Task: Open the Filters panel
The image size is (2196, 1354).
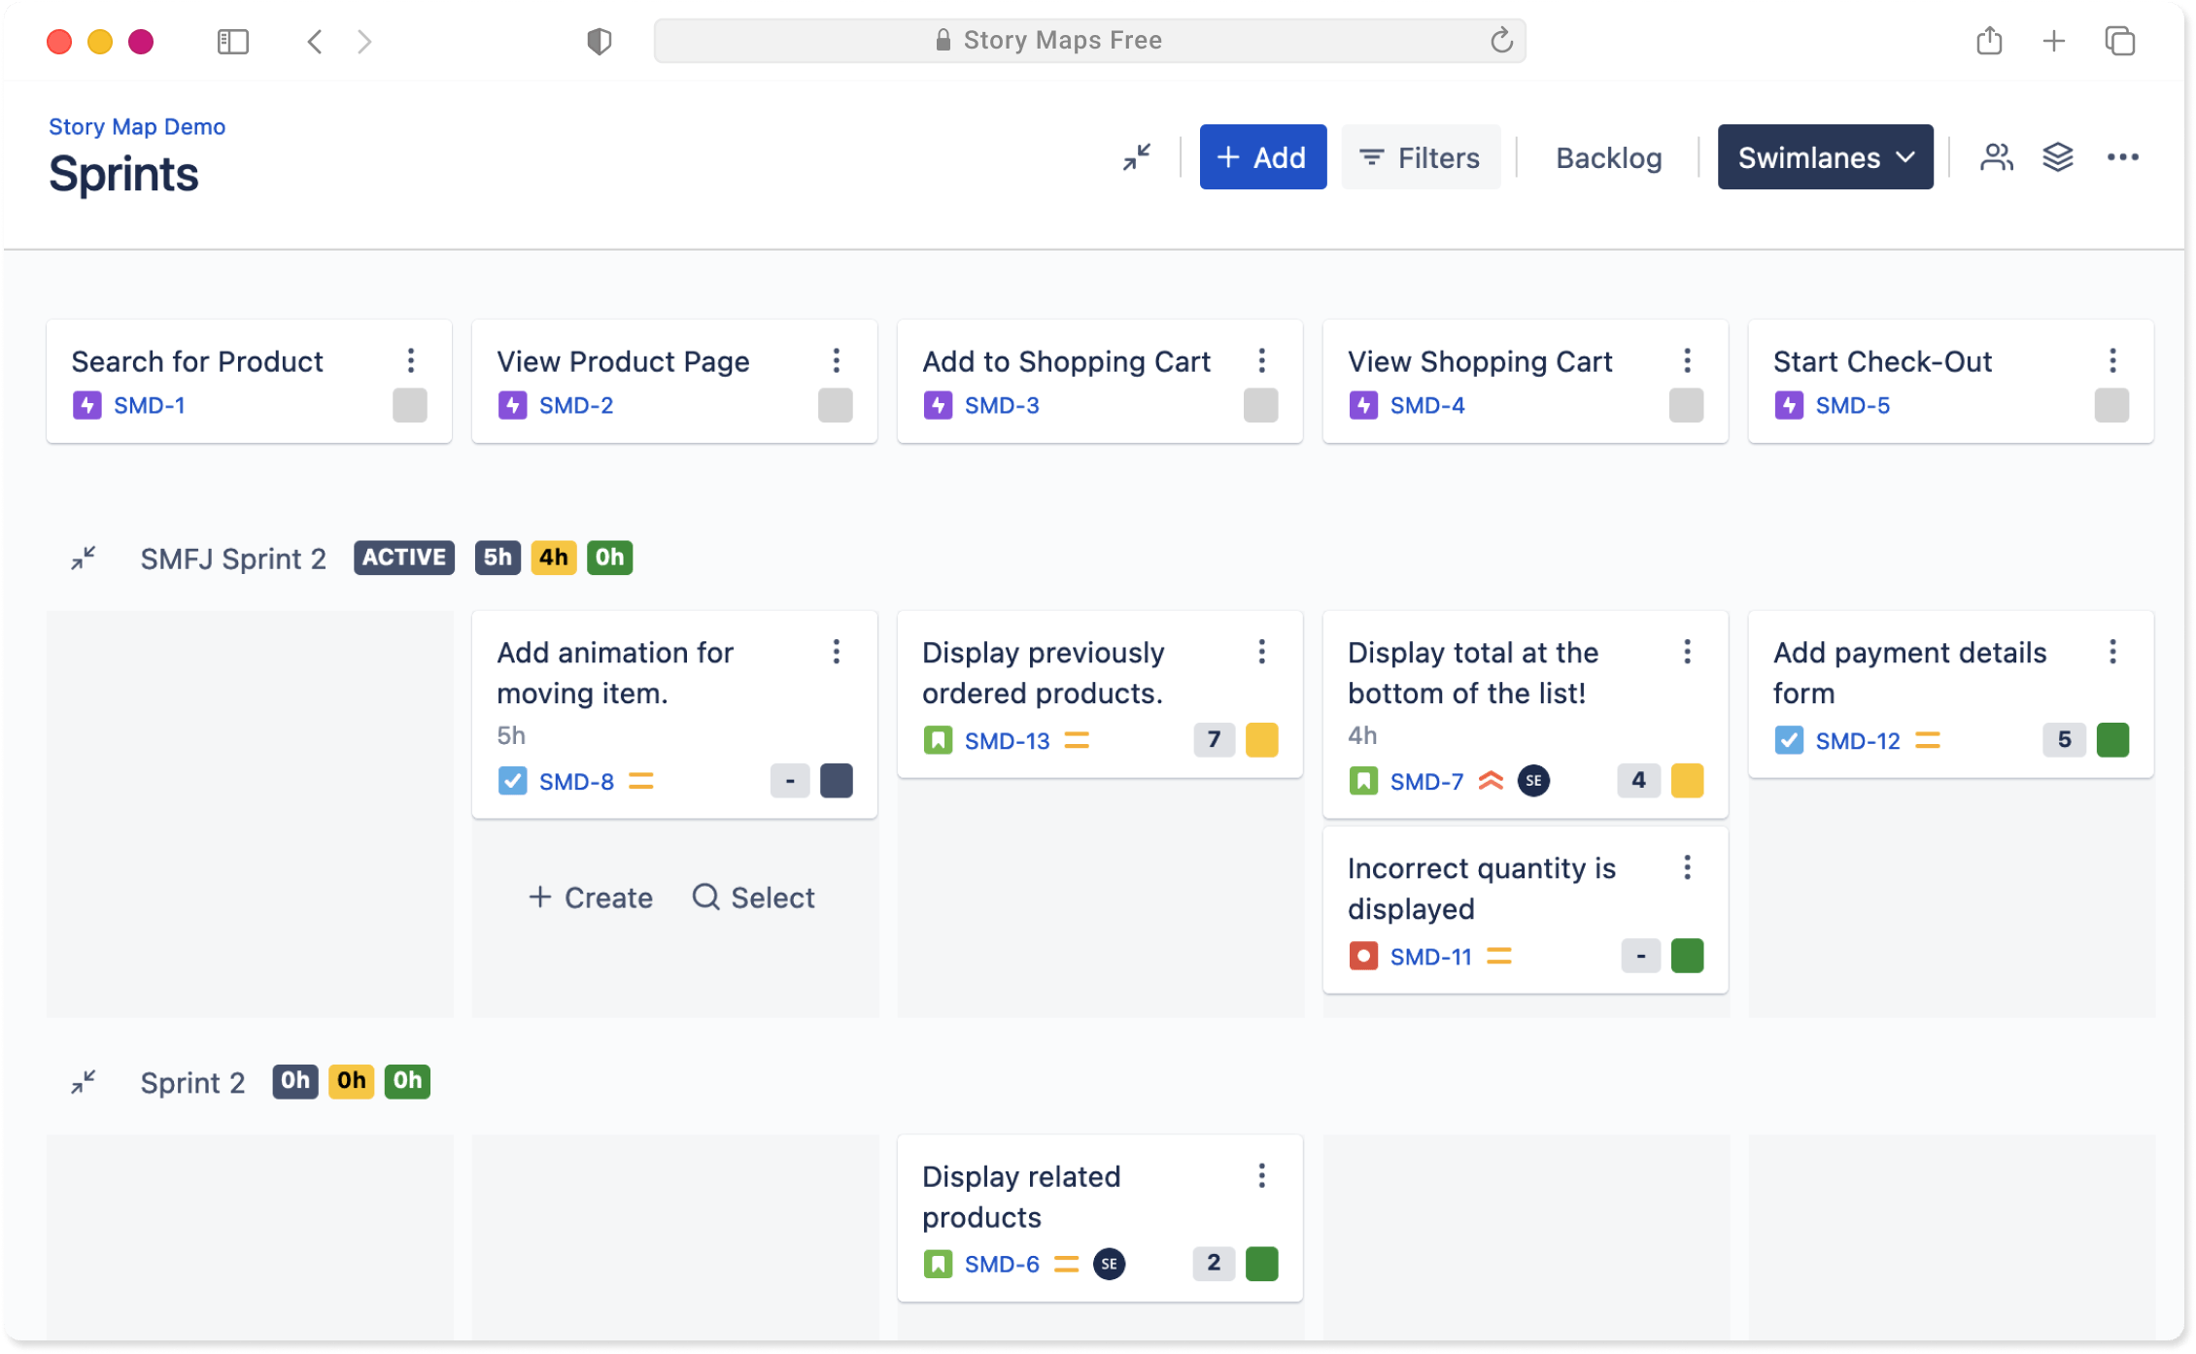Action: (x=1420, y=157)
